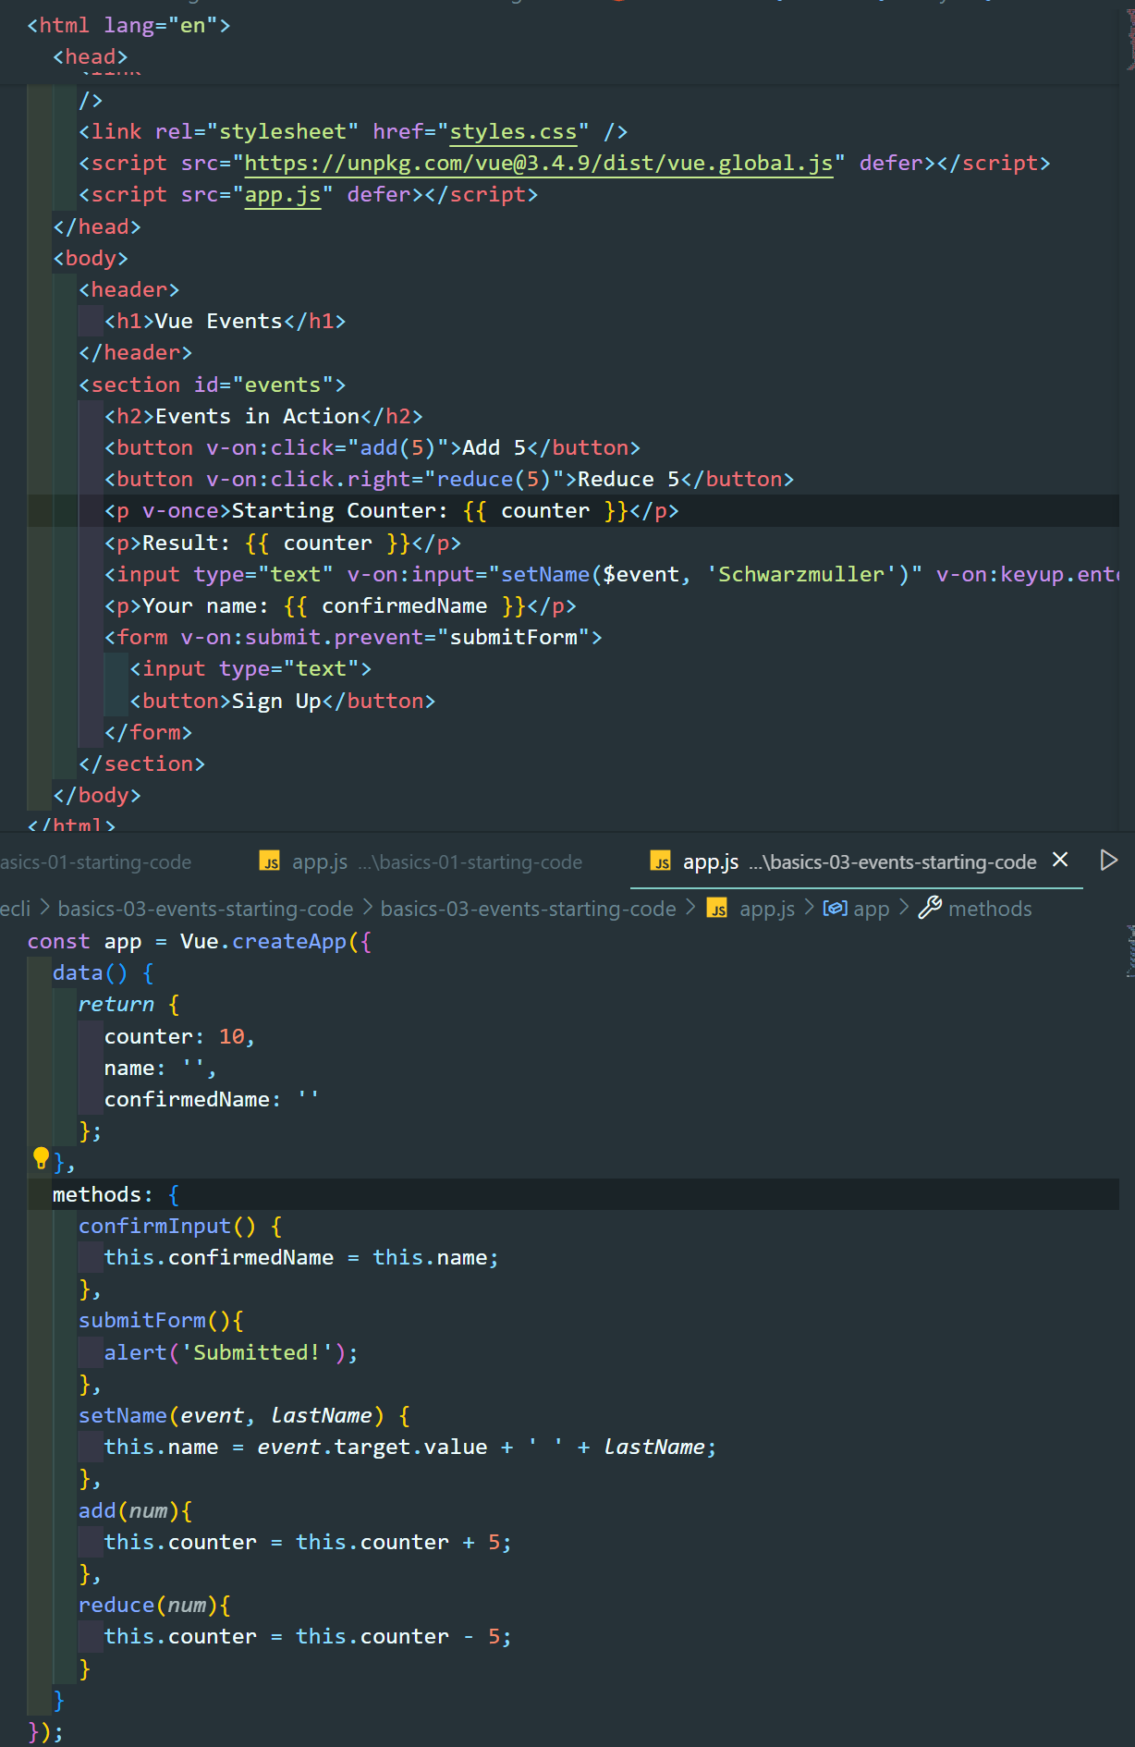Click upper editor minimap strip
The image size is (1135, 1747).
(1129, 42)
